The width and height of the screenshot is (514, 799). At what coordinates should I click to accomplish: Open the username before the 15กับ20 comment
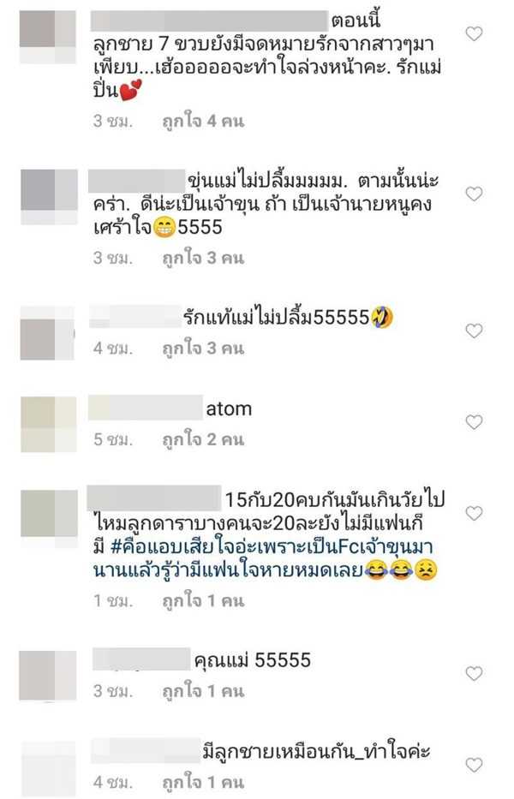pyautogui.click(x=154, y=498)
